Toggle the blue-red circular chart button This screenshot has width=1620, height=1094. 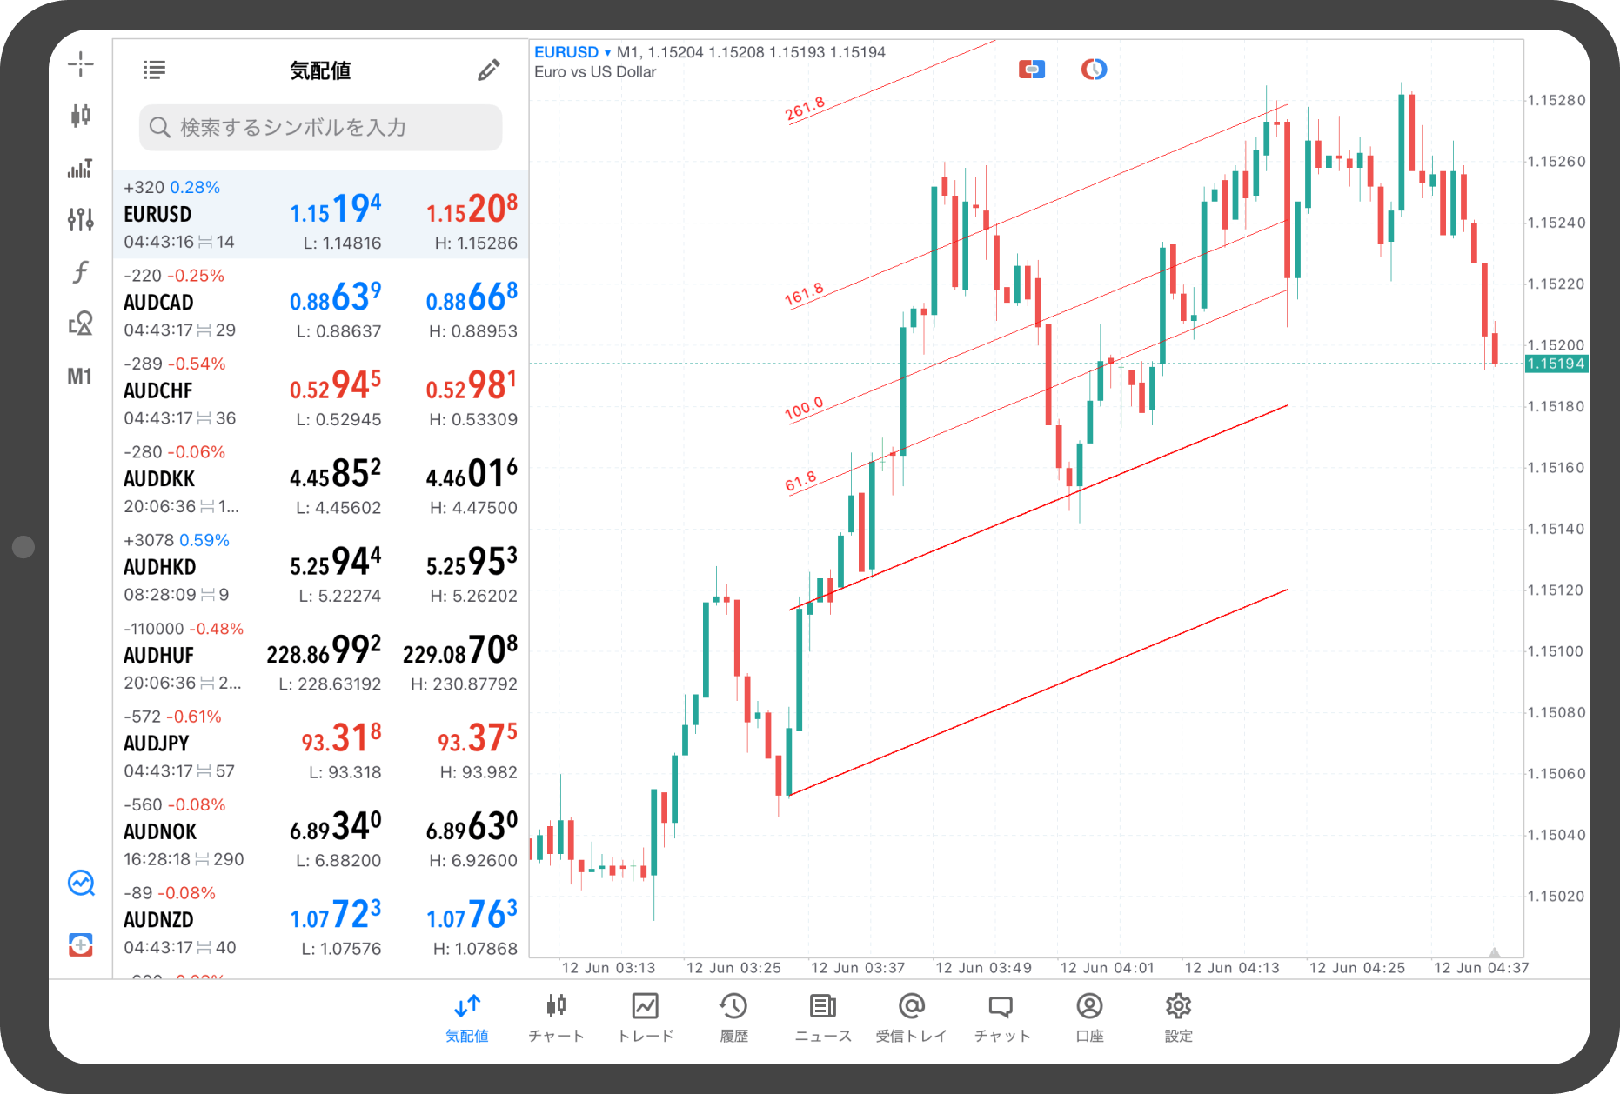[x=1094, y=70]
